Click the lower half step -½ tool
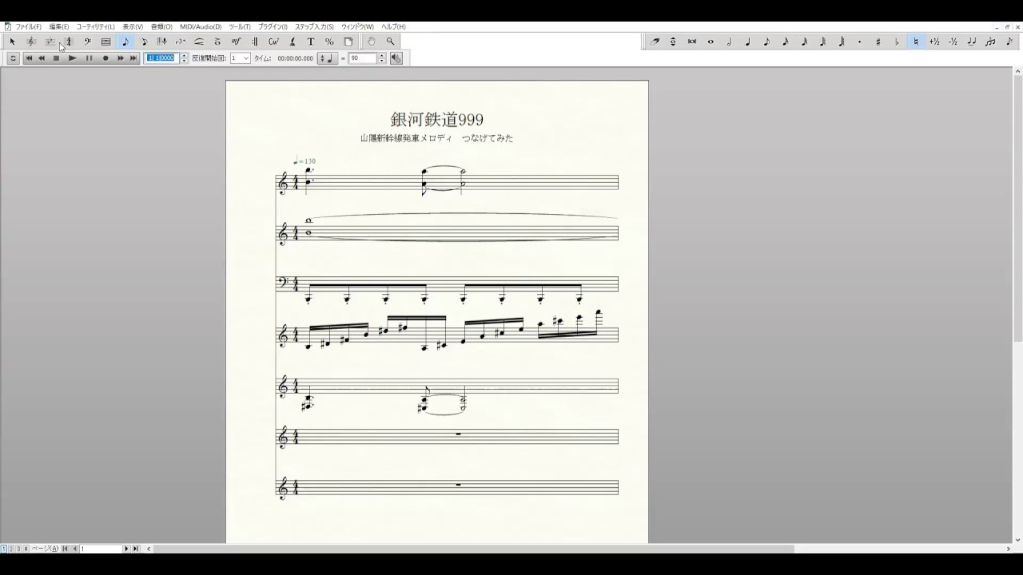The height and width of the screenshot is (575, 1023). (953, 42)
